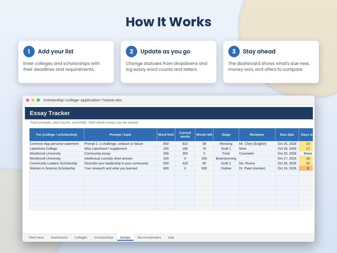
Task: Click the 'Reviewer' column header
Action: [257, 135]
